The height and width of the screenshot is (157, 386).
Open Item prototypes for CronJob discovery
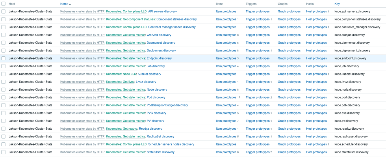click(x=226, y=35)
